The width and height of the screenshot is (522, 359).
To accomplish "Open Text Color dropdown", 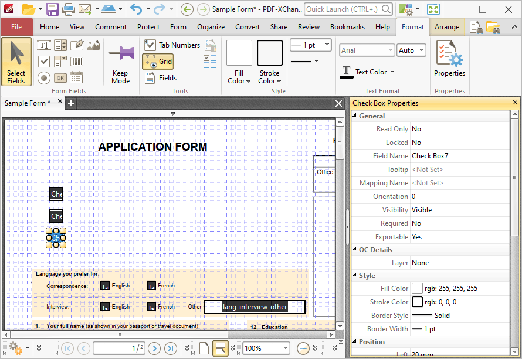I will pyautogui.click(x=392, y=72).
